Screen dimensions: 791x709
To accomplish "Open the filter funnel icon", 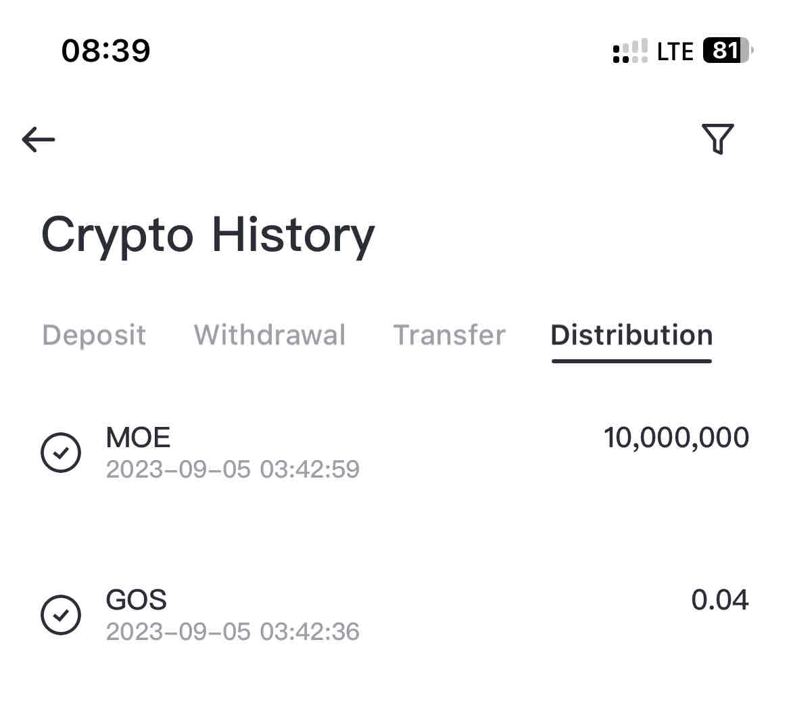I will pos(718,139).
